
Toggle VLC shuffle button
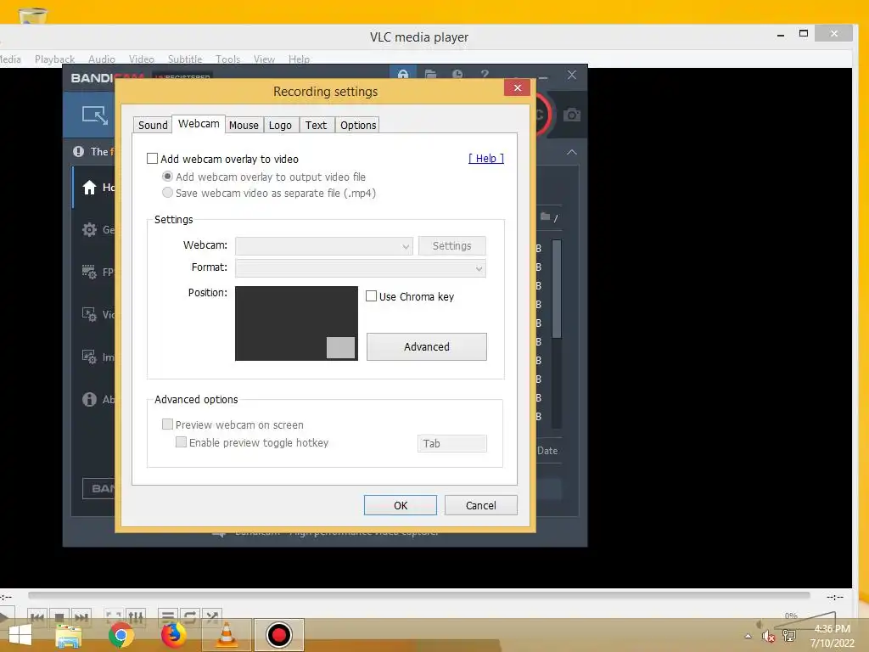pos(211,617)
